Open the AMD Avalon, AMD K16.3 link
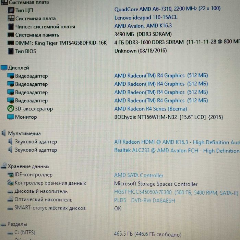The width and height of the screenshot is (240, 240). click(x=143, y=26)
